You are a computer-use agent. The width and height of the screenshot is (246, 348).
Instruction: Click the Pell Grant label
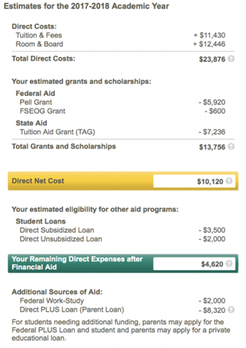pyautogui.click(x=36, y=102)
